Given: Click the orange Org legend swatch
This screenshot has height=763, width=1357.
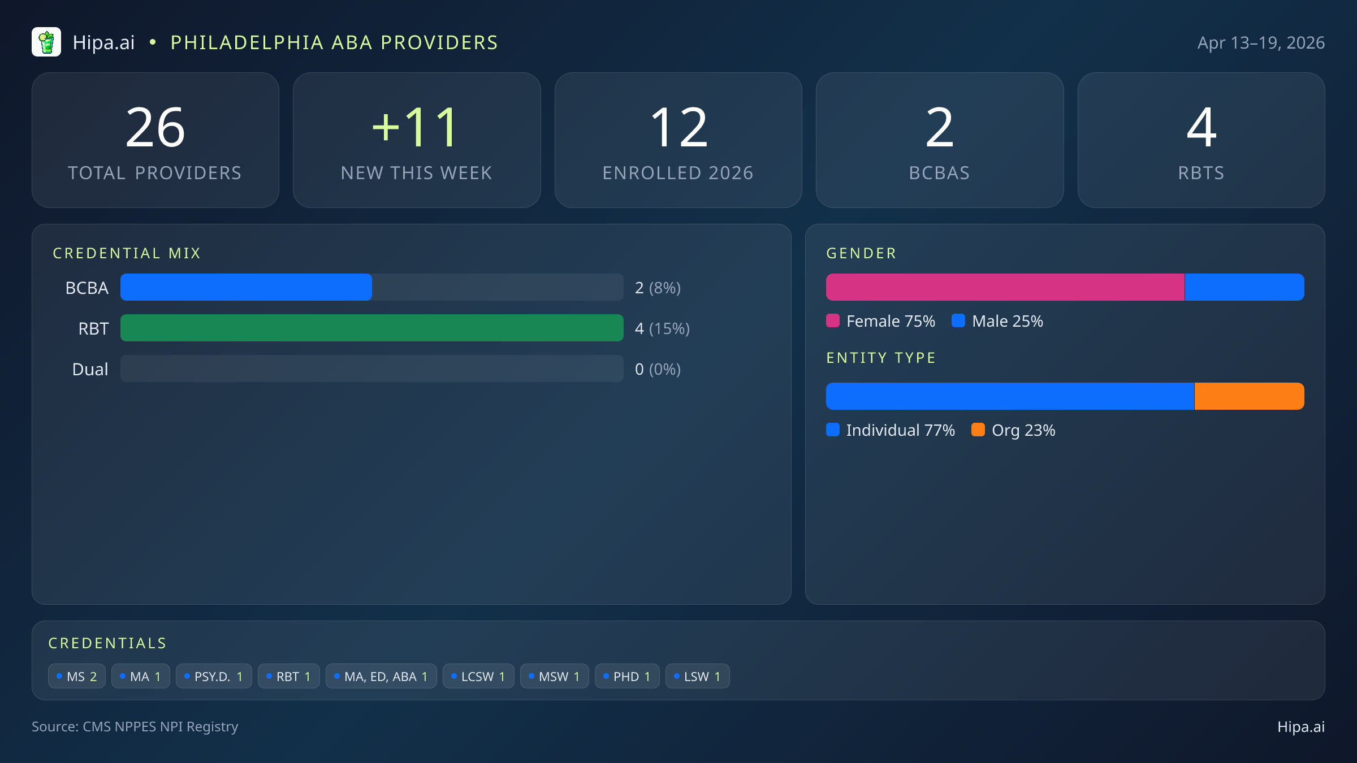Looking at the screenshot, I should pos(978,430).
